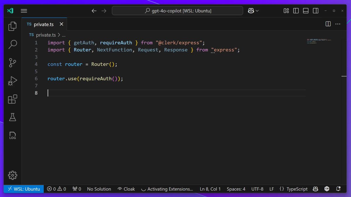
Task: Open the editor More Actions ellipsis menu
Action: (338, 24)
